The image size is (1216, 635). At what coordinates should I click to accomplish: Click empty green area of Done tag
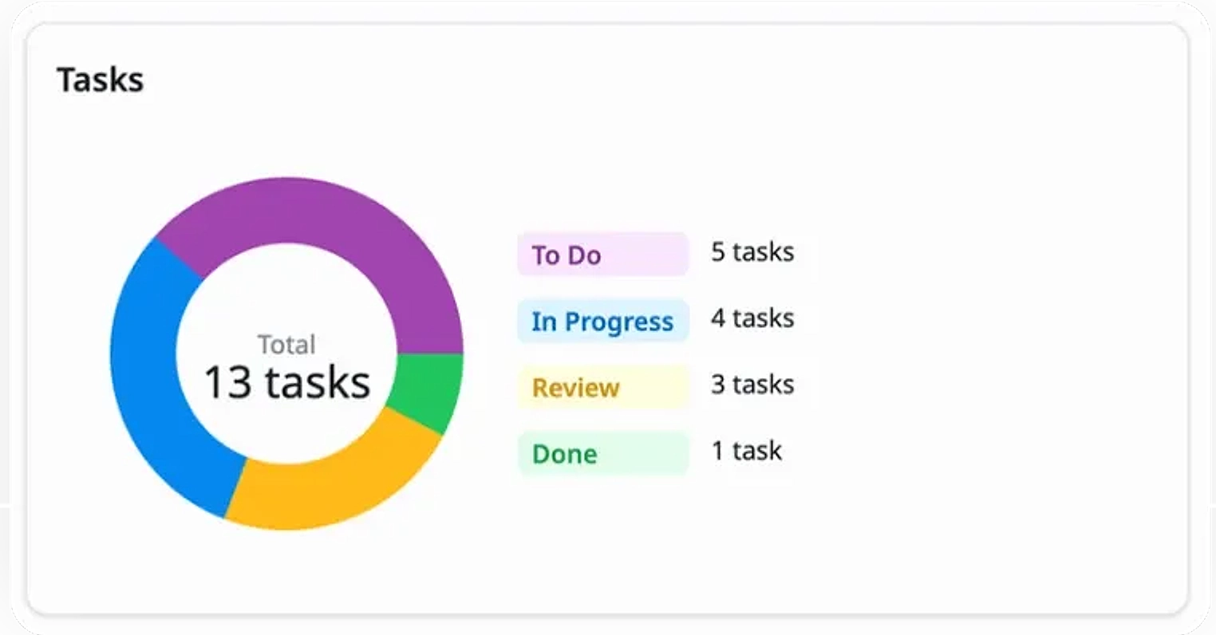click(x=643, y=453)
